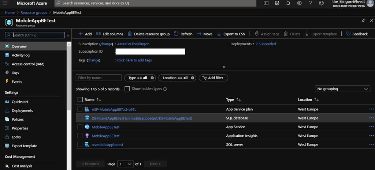Check the Application Insights MobileAppBETest checkbox
Viewport: 375px width, 170px height.
[80, 136]
